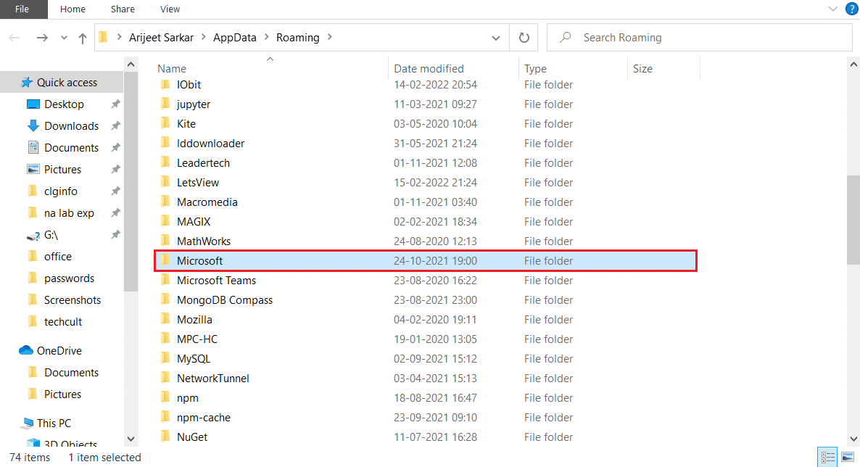Select the MAGIX folder
Viewport: 860px width, 467px height.
click(x=194, y=222)
